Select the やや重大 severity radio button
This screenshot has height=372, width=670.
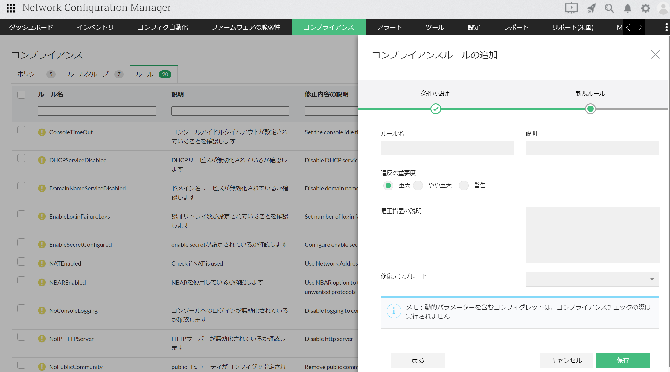418,185
